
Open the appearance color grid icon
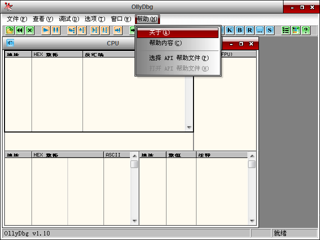click(295, 30)
